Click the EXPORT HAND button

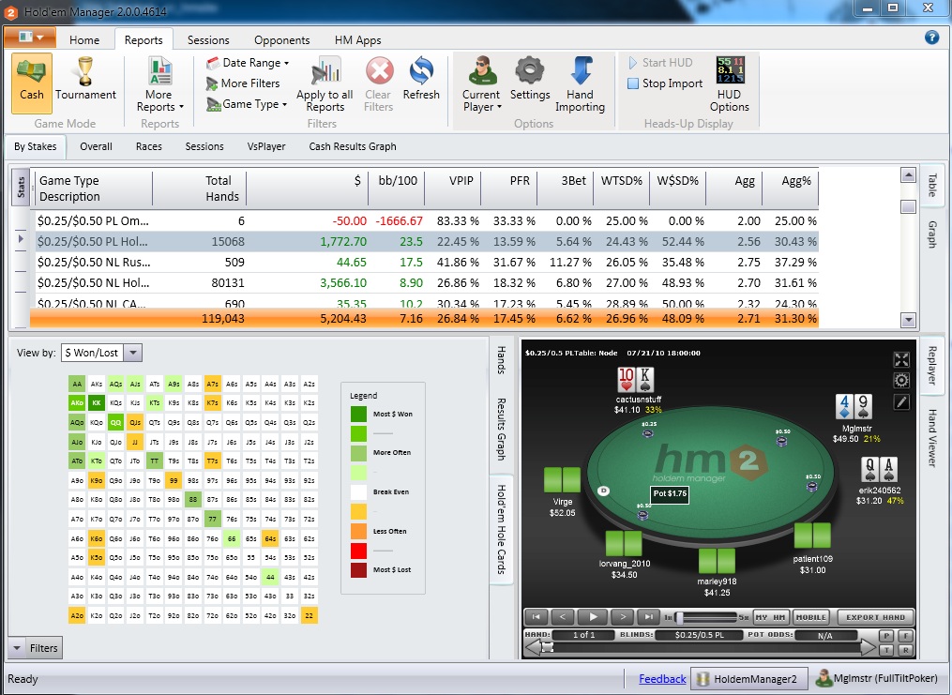875,617
